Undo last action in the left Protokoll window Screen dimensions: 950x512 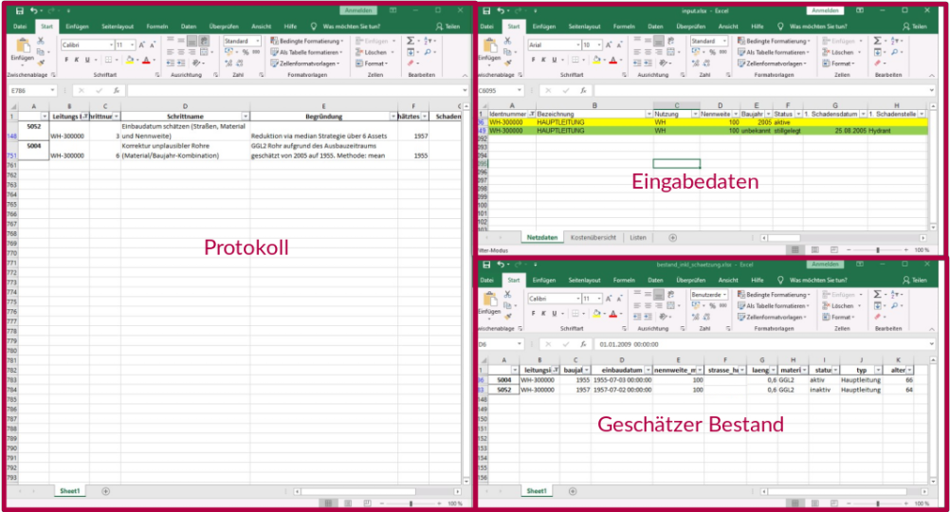point(34,11)
